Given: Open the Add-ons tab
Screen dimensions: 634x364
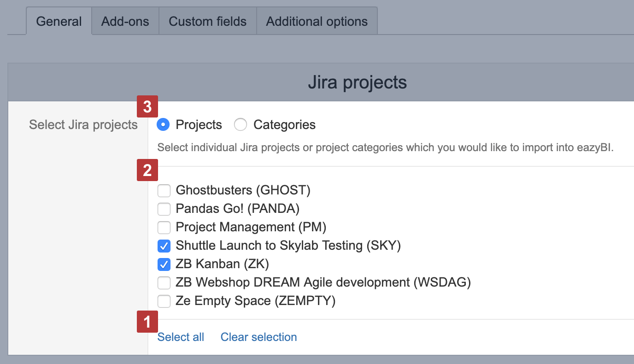Looking at the screenshot, I should [x=125, y=21].
